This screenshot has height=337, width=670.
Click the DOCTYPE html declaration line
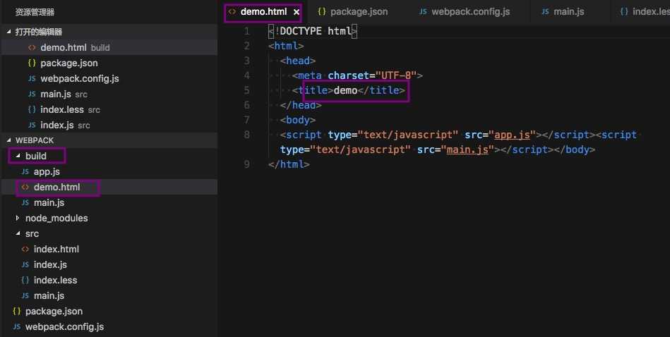(313, 31)
